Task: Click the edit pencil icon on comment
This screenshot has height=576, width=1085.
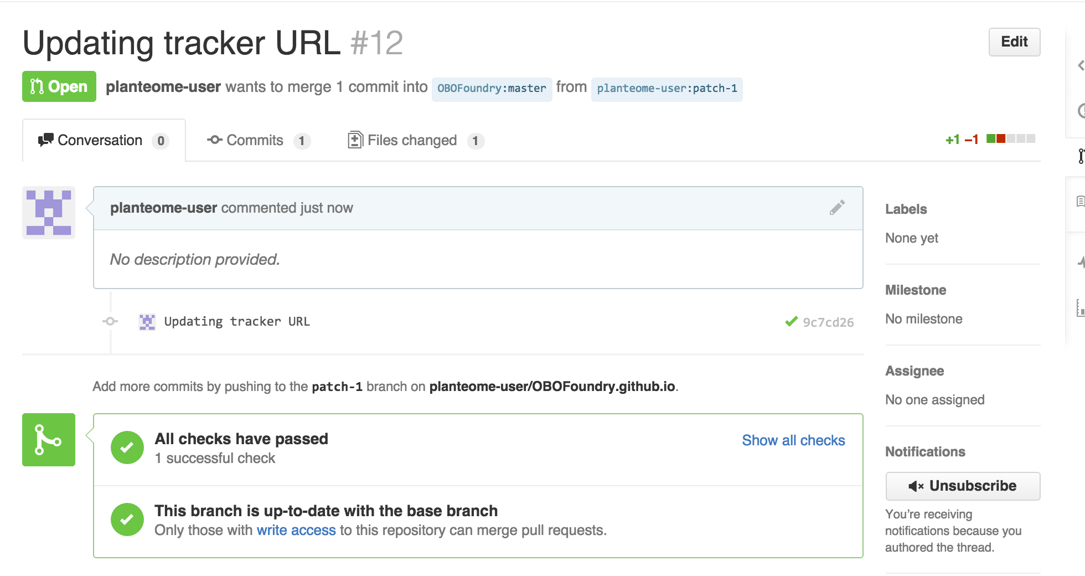Action: pyautogui.click(x=837, y=208)
